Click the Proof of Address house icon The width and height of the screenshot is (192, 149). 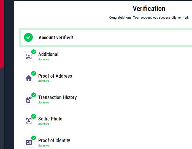coord(29,78)
